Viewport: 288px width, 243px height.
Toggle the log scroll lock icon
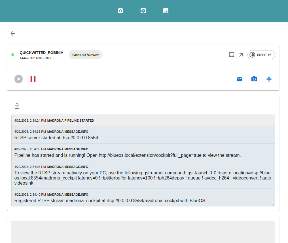click(17, 106)
